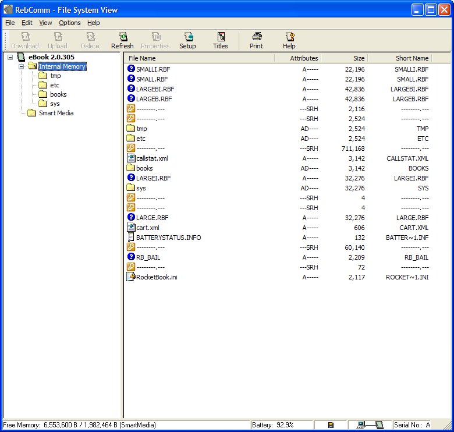This screenshot has height=432, width=454.
Task: Click the eBook device icon in tree
Action: [x=21, y=56]
